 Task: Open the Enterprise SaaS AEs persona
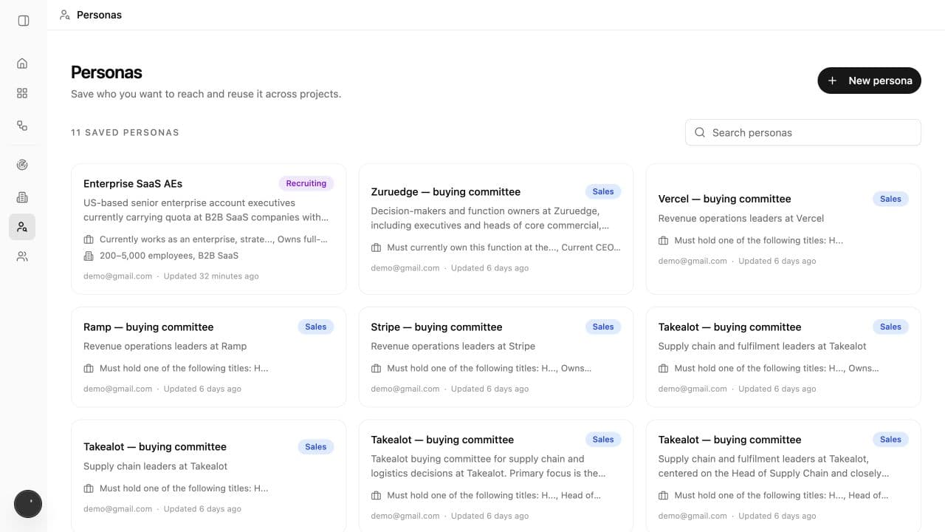coord(208,229)
